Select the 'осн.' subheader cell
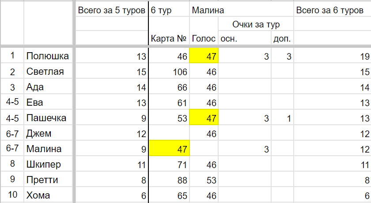Screen dimensions: 371x203 pos(245,38)
